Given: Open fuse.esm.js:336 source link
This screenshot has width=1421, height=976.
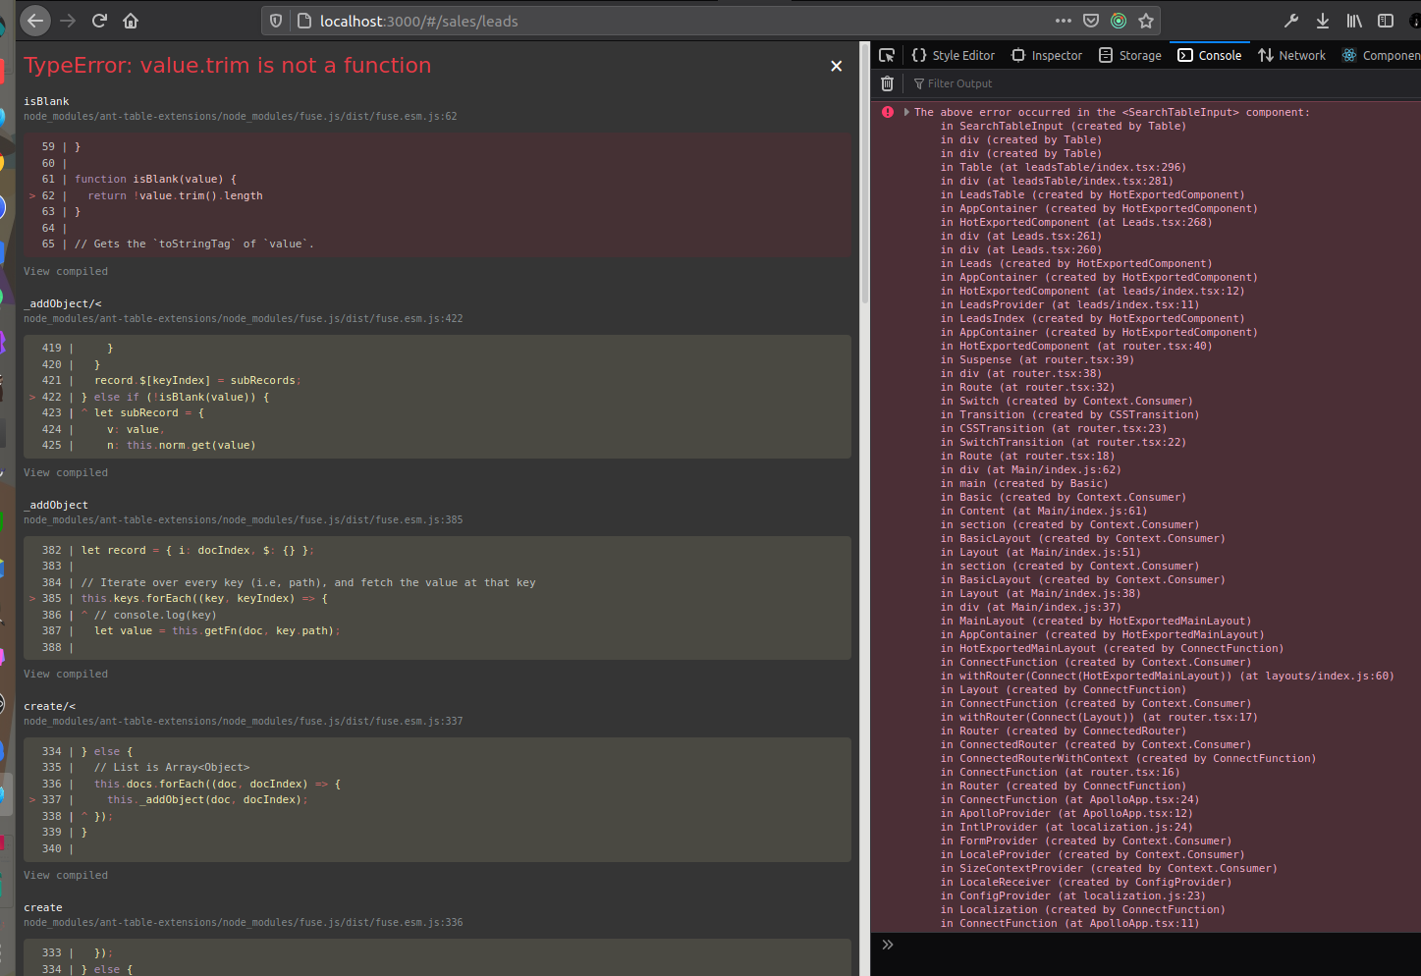Looking at the screenshot, I should click(x=244, y=922).
